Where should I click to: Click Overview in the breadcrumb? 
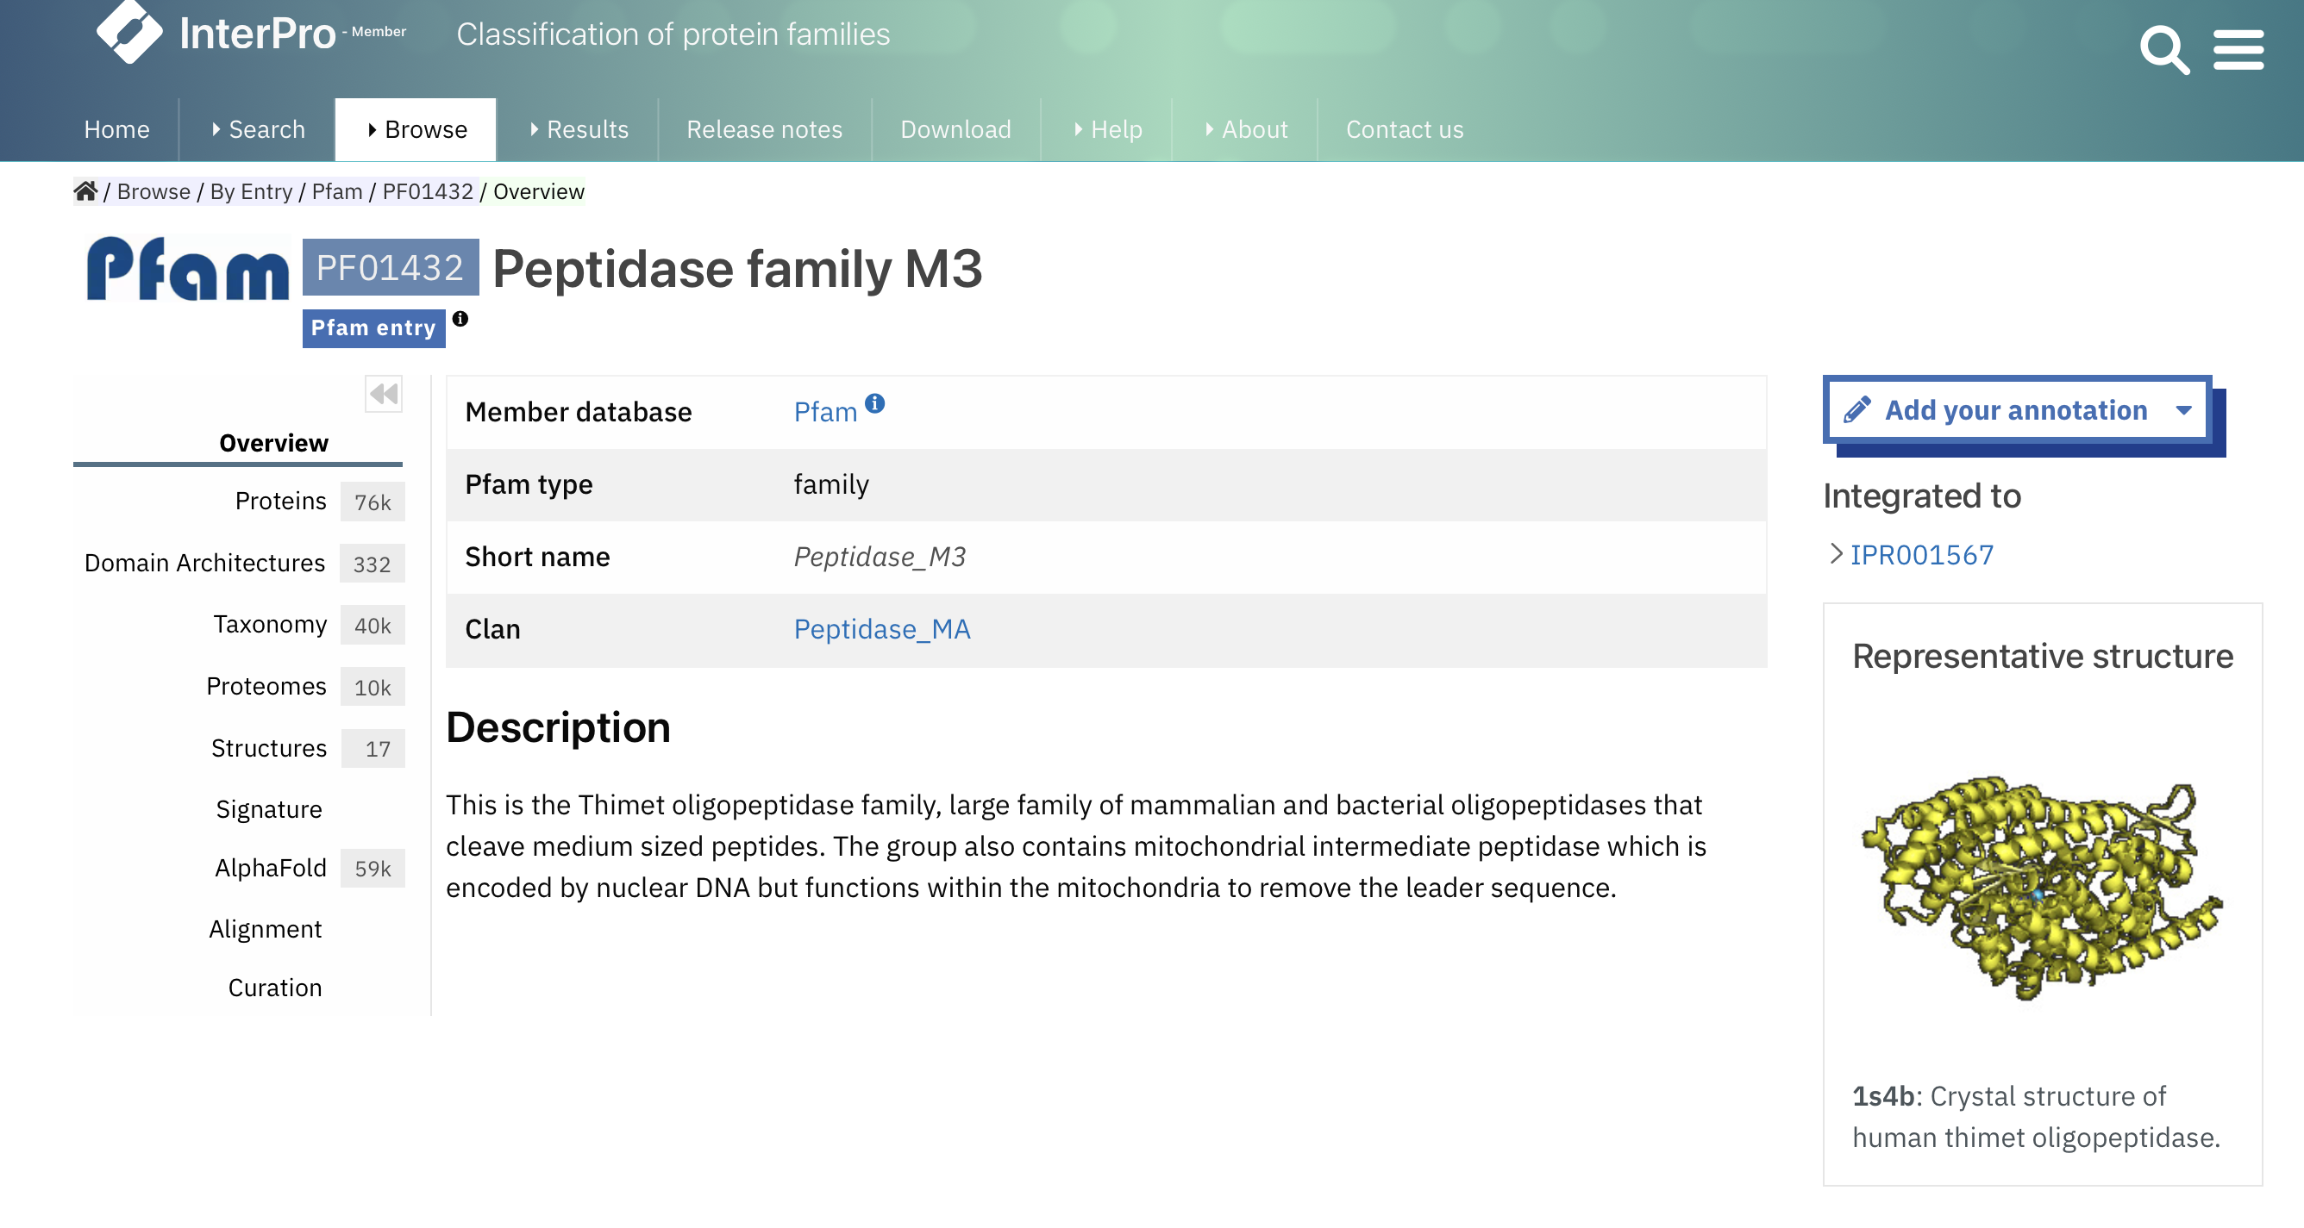(538, 191)
